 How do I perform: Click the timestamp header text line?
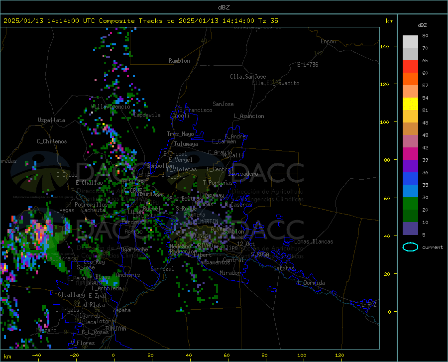(x=140, y=21)
